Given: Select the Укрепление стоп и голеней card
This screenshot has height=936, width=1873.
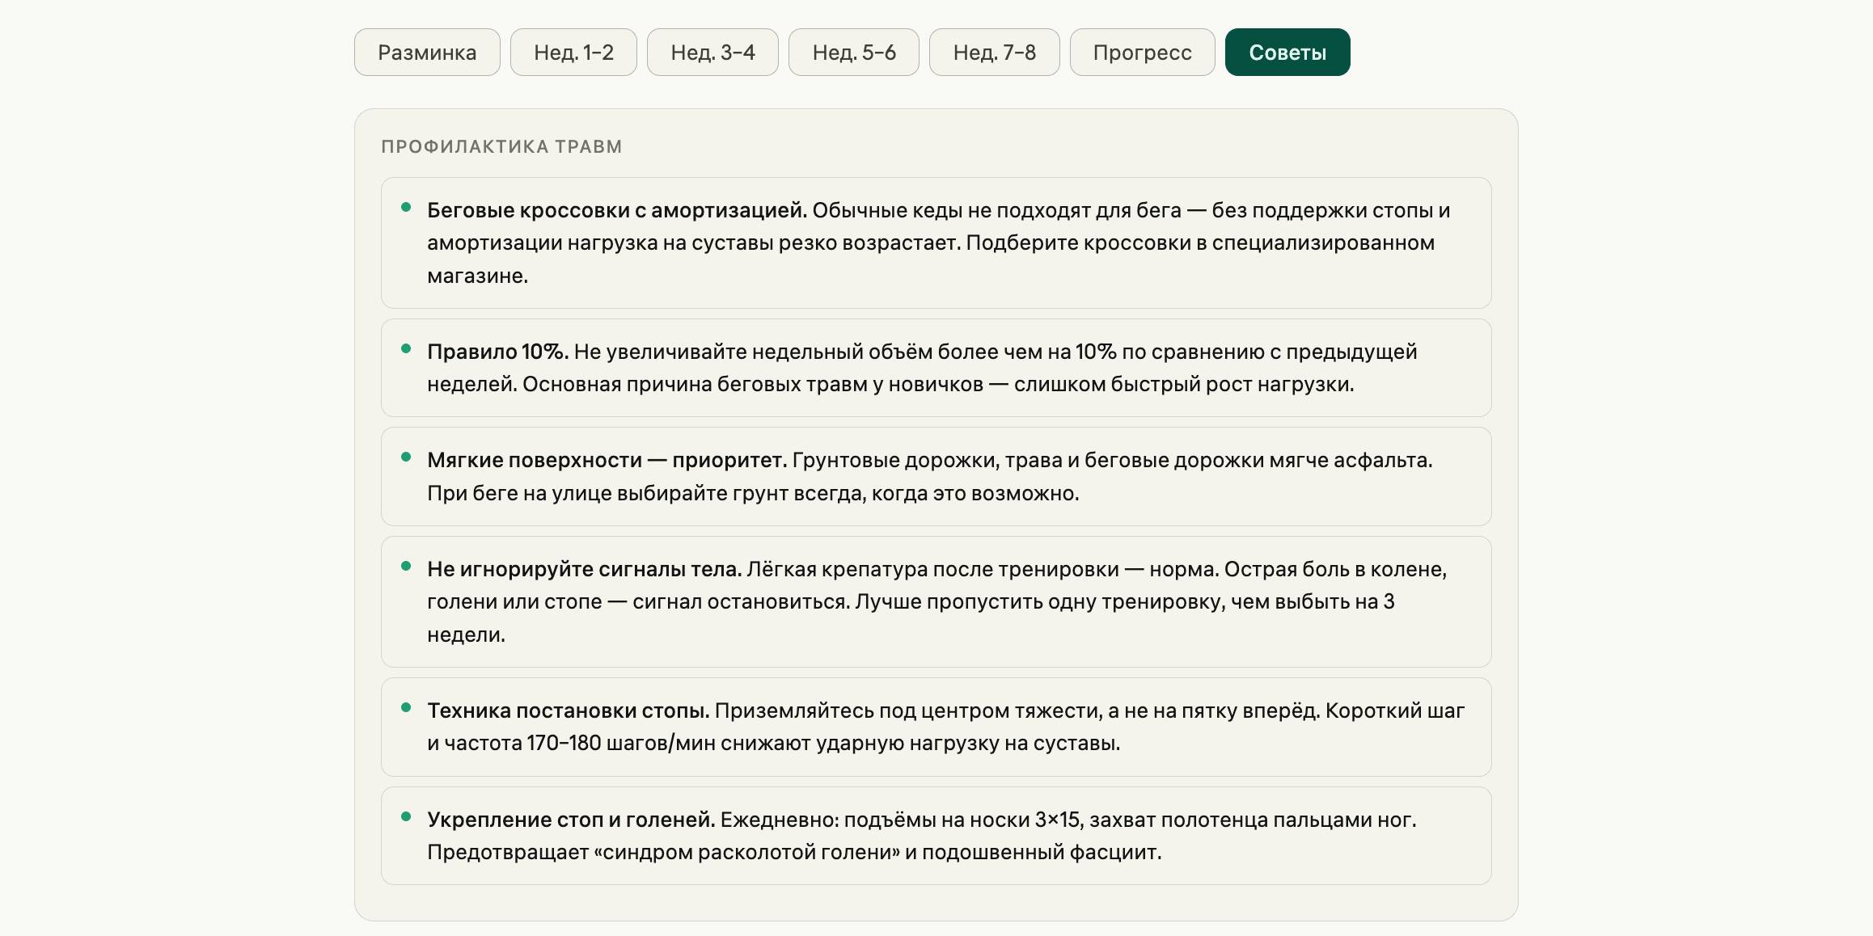Looking at the screenshot, I should [936, 836].
